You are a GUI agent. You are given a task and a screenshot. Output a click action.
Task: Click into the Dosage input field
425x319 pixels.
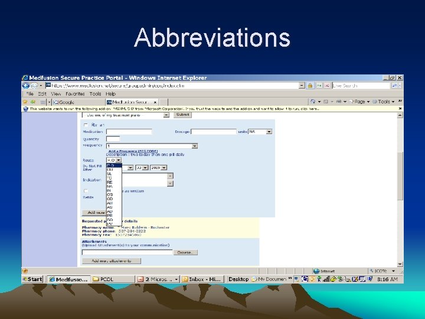point(214,132)
